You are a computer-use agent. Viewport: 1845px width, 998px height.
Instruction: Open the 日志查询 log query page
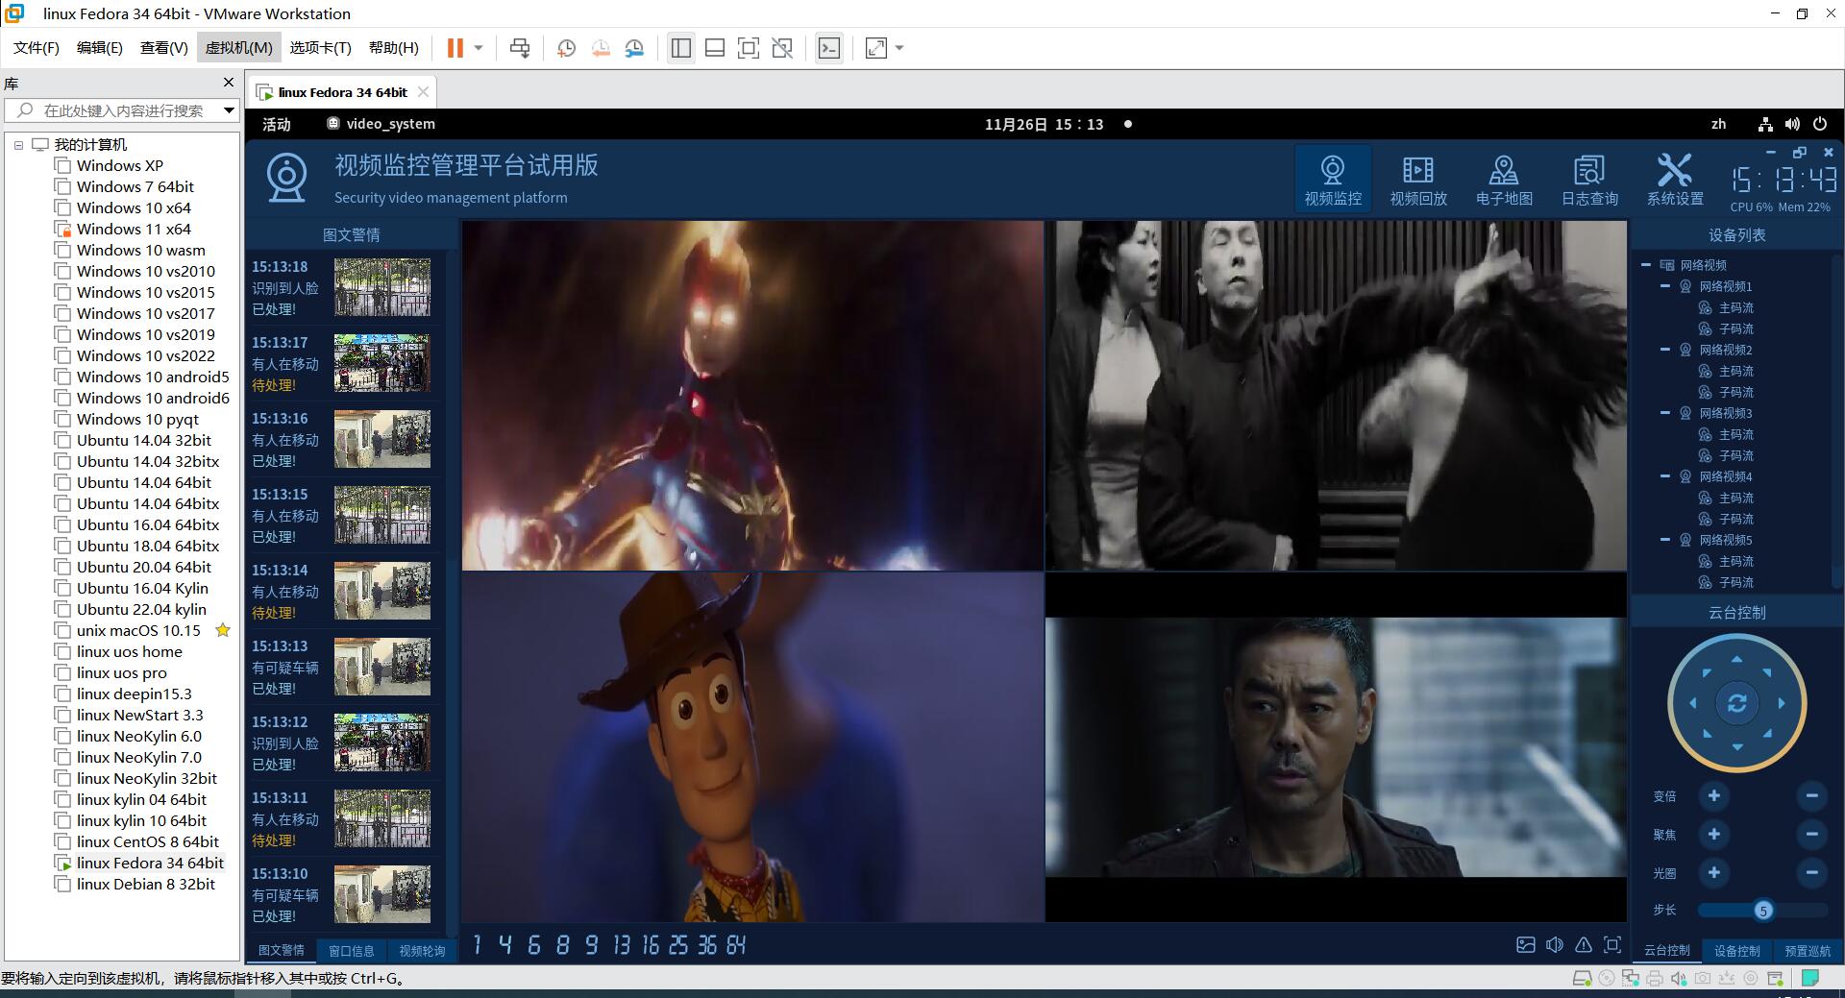click(x=1589, y=180)
